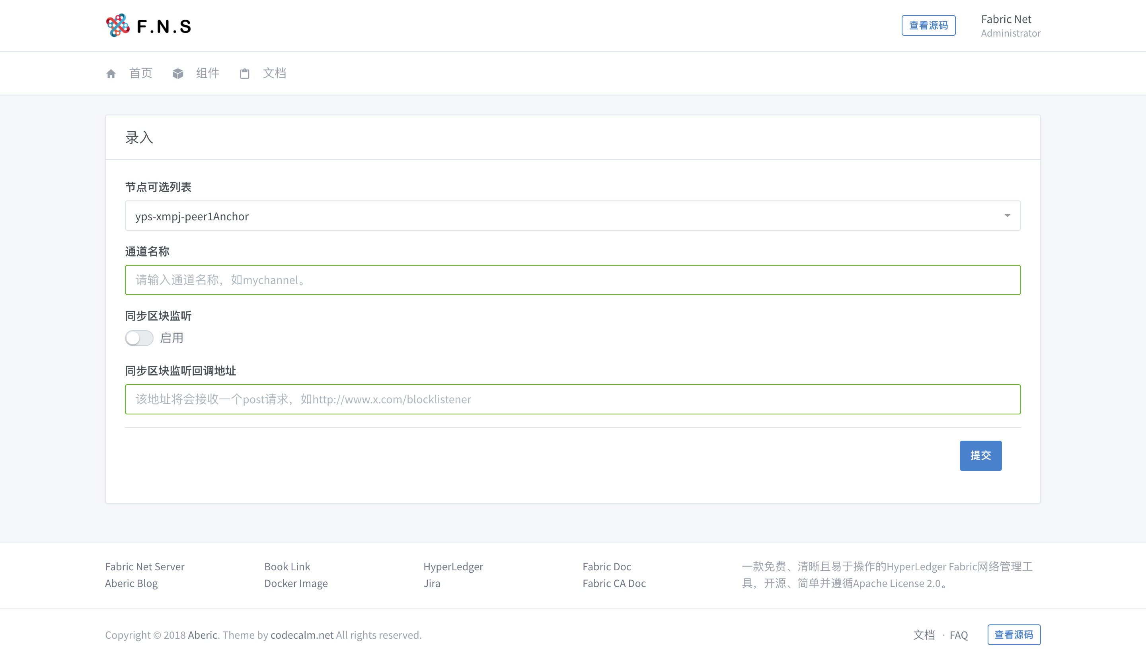1146x661 pixels.
Task: Click the 启用 label next to the switch
Action: tap(171, 338)
